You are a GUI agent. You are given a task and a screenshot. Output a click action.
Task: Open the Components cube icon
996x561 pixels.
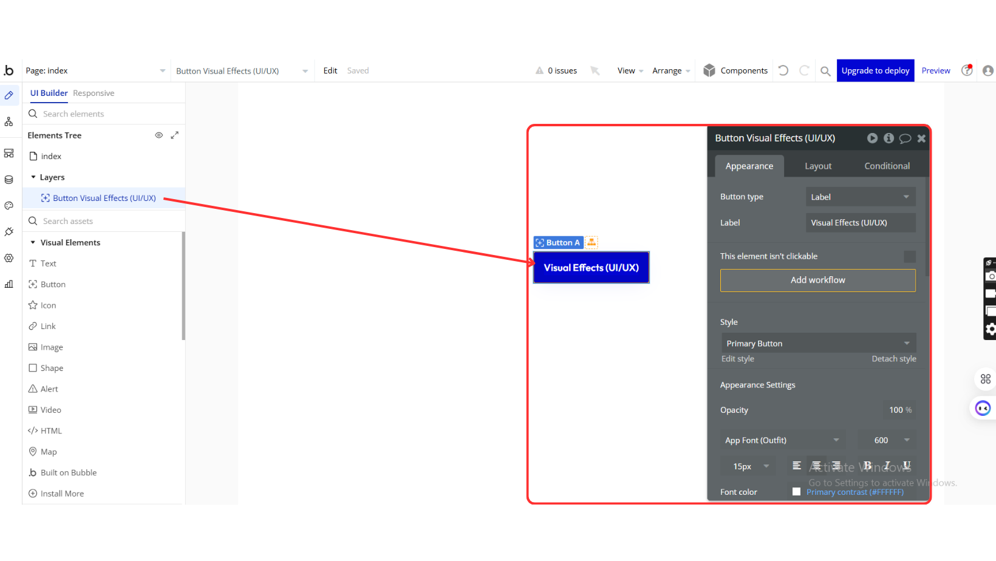click(x=709, y=70)
